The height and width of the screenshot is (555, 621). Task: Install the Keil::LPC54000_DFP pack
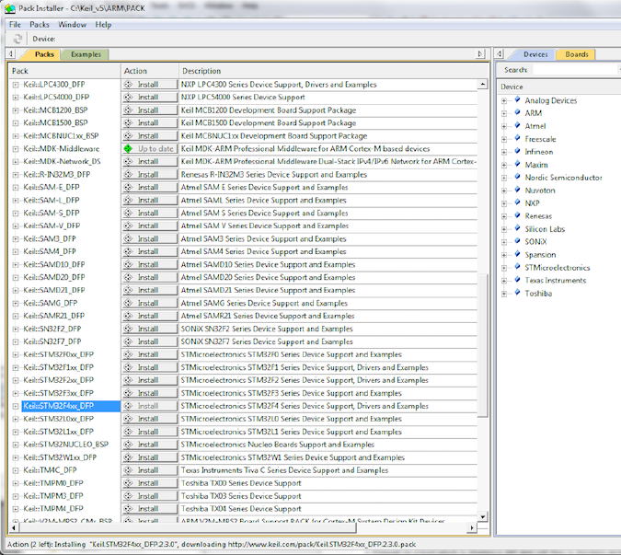point(150,97)
